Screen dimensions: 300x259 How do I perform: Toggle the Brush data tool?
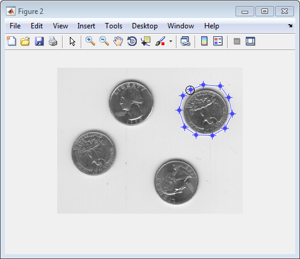[x=160, y=41]
